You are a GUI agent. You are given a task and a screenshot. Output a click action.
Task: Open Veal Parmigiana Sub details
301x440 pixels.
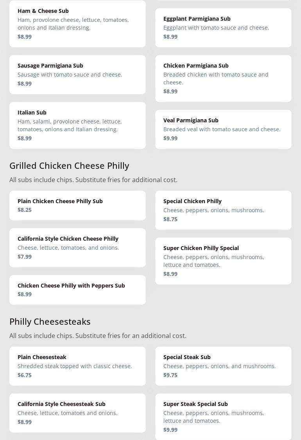point(223,129)
